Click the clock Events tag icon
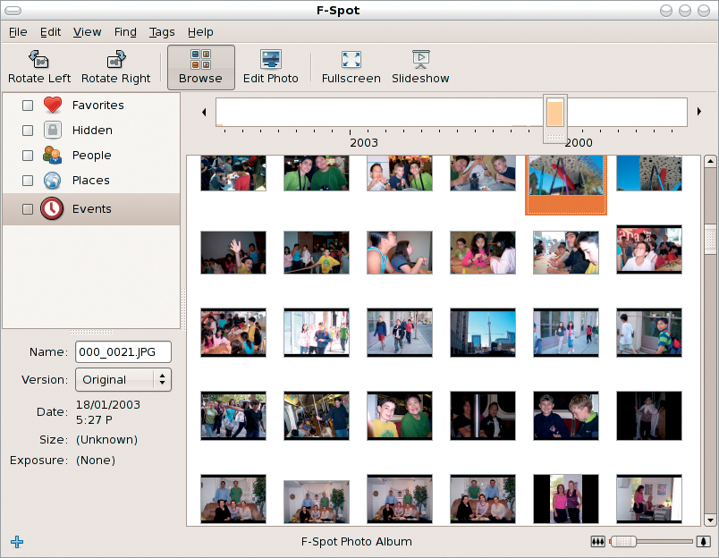719x558 pixels. click(x=52, y=208)
